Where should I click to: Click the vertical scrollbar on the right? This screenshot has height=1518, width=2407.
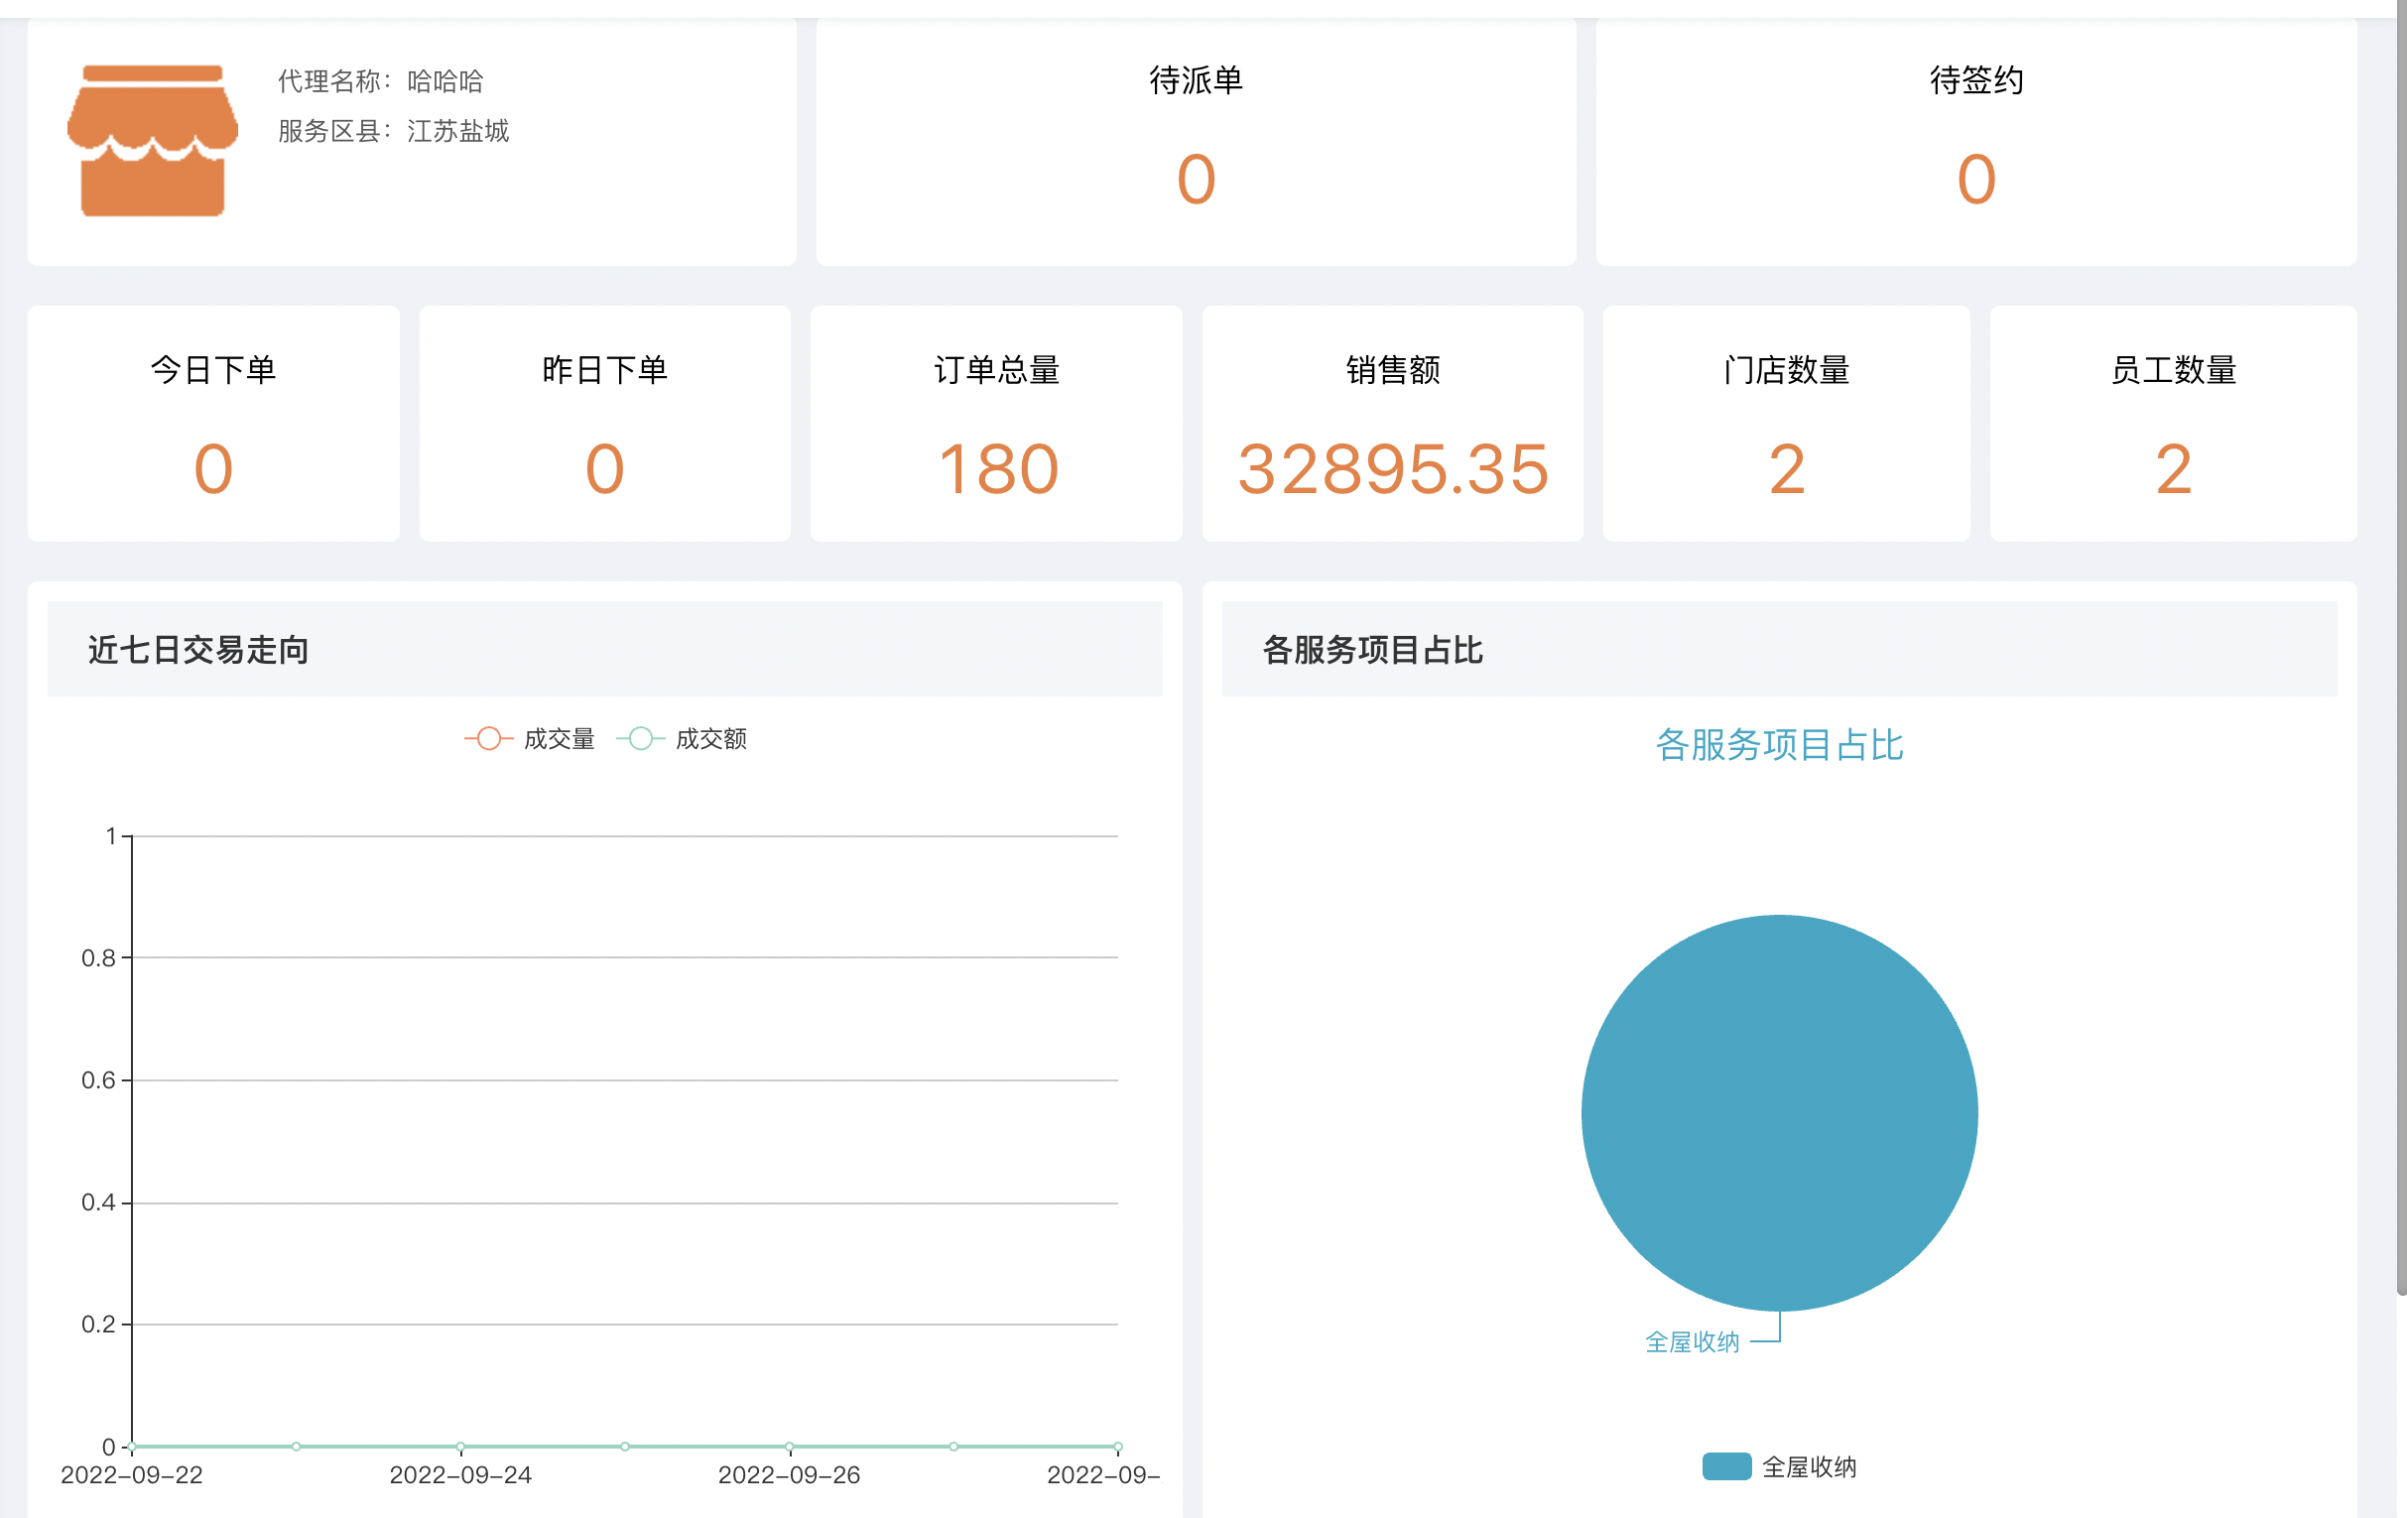coord(2400,650)
